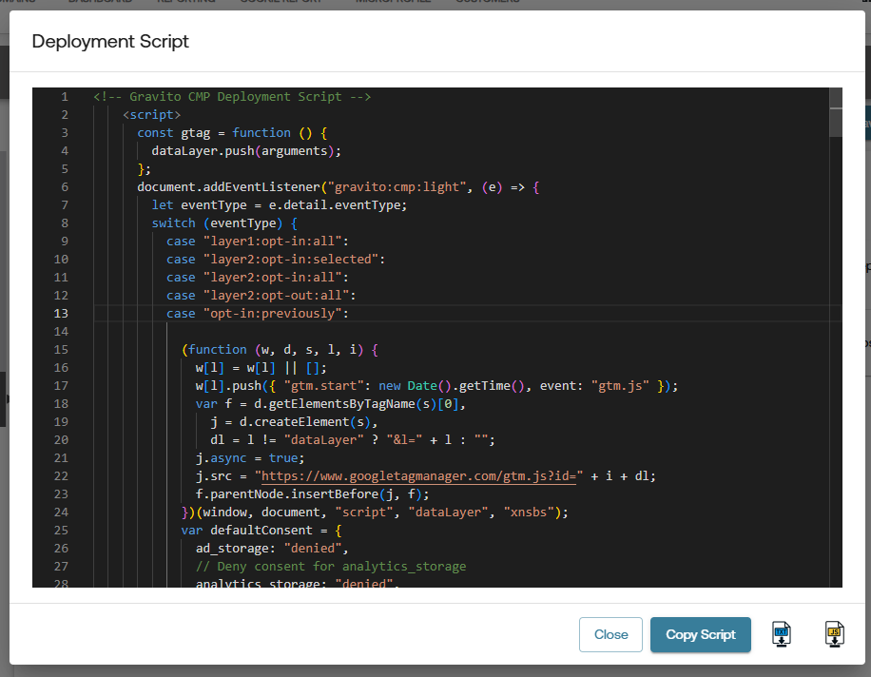The image size is (871, 677).
Task: Select line number 13 in gutter
Action: [61, 313]
